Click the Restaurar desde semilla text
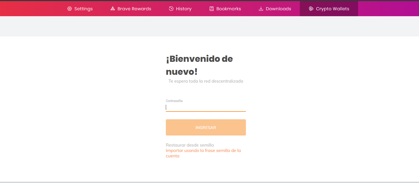The image size is (419, 183). [x=190, y=145]
